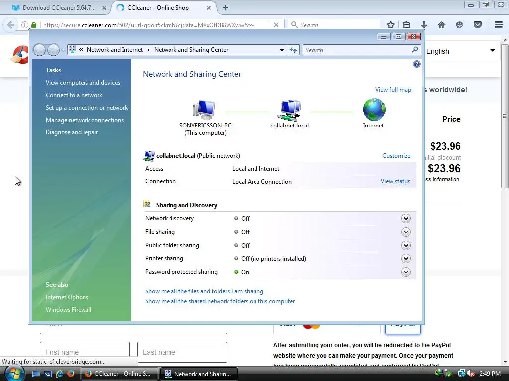Click Firefox home icon
Screen dimensions: 509x381
tap(442, 25)
